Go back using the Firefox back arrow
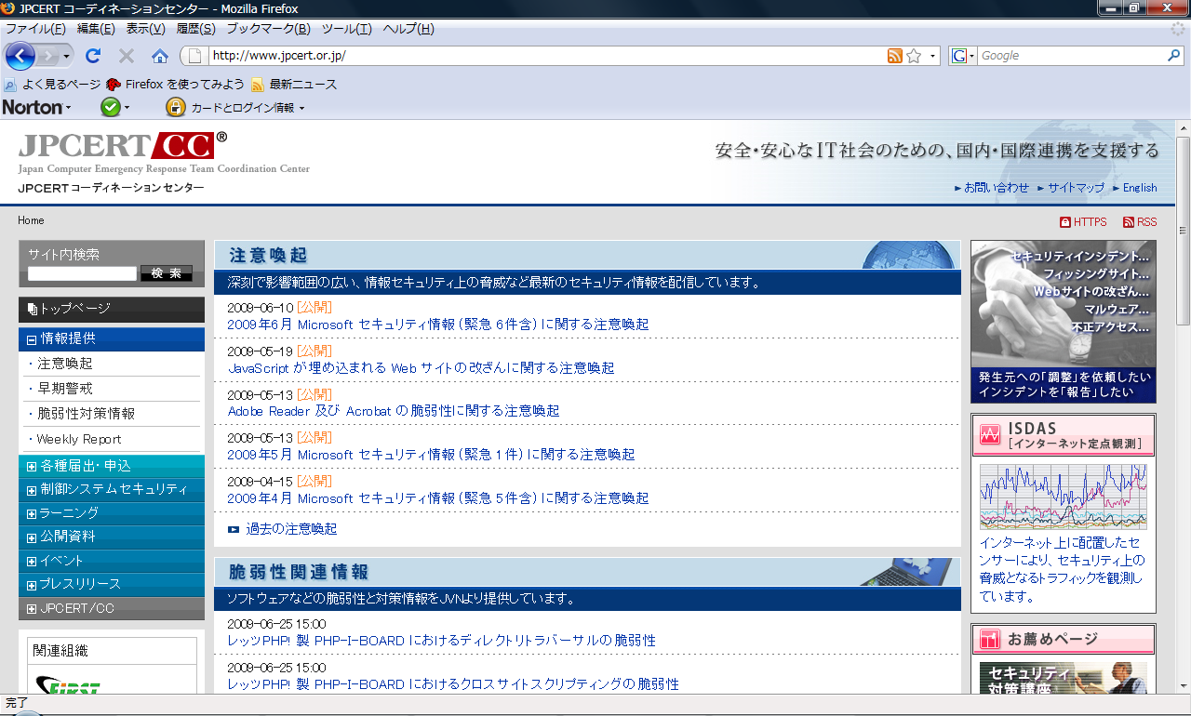 point(20,56)
